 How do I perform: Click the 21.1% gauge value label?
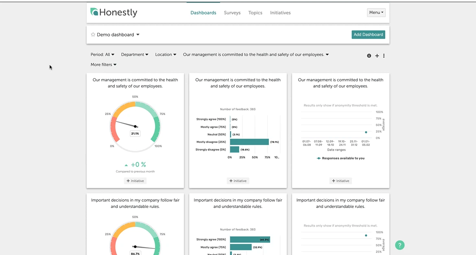[135, 134]
